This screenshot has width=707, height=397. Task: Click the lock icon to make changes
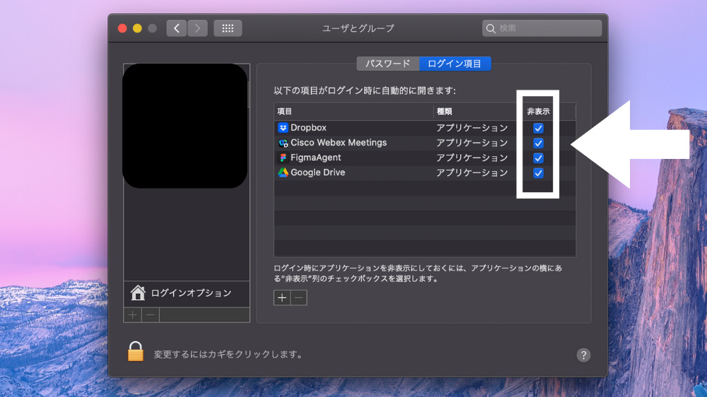(135, 351)
